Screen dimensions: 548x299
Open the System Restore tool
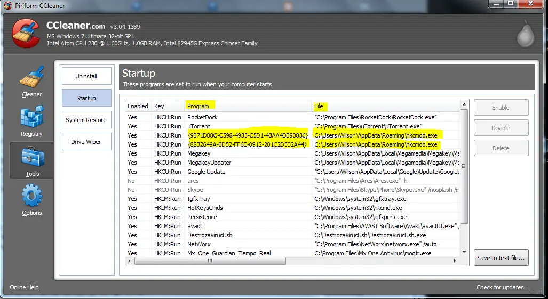(x=86, y=120)
